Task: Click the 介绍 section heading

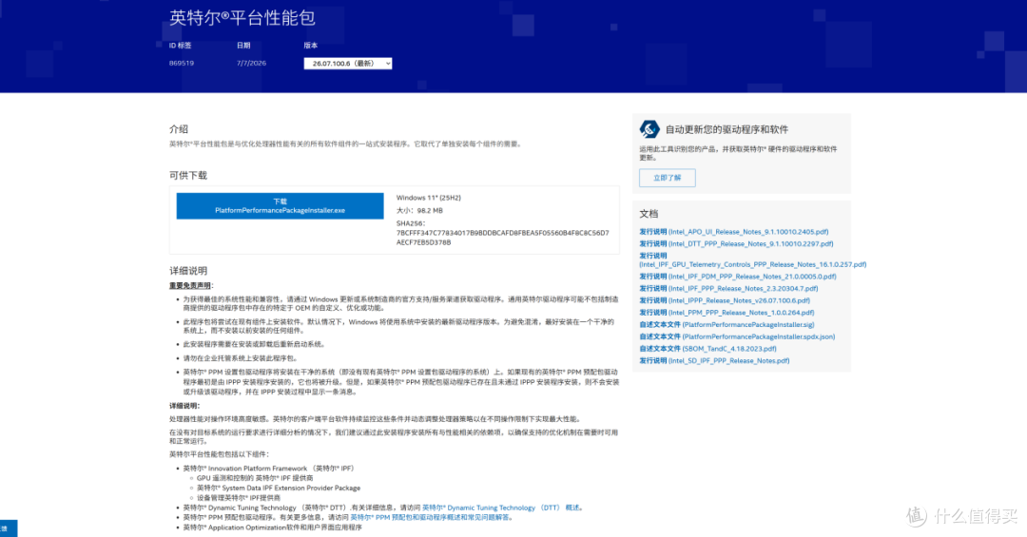Action: (178, 129)
